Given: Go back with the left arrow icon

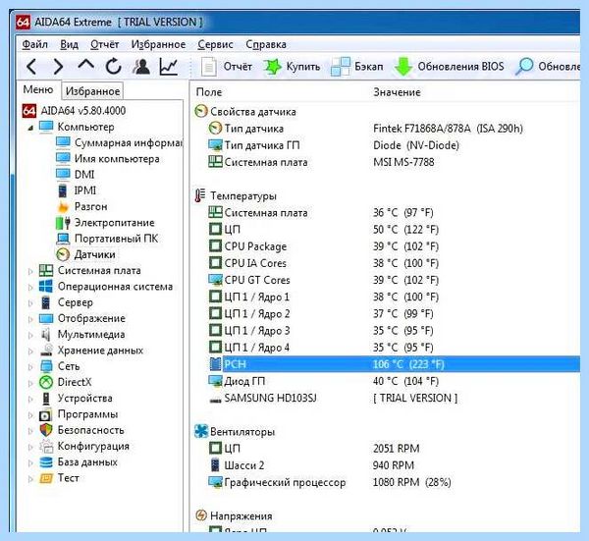Looking at the screenshot, I should (32, 67).
